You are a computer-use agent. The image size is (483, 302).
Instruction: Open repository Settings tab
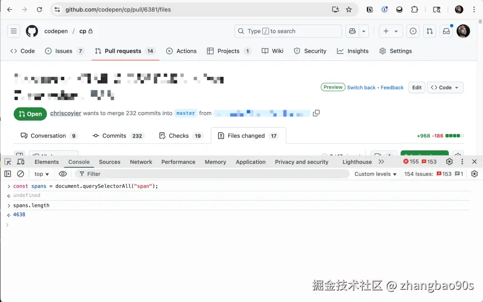coord(396,51)
